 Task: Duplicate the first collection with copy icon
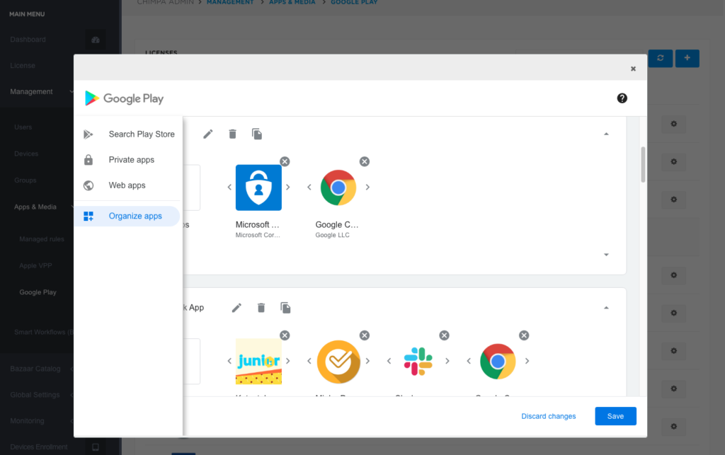257,134
